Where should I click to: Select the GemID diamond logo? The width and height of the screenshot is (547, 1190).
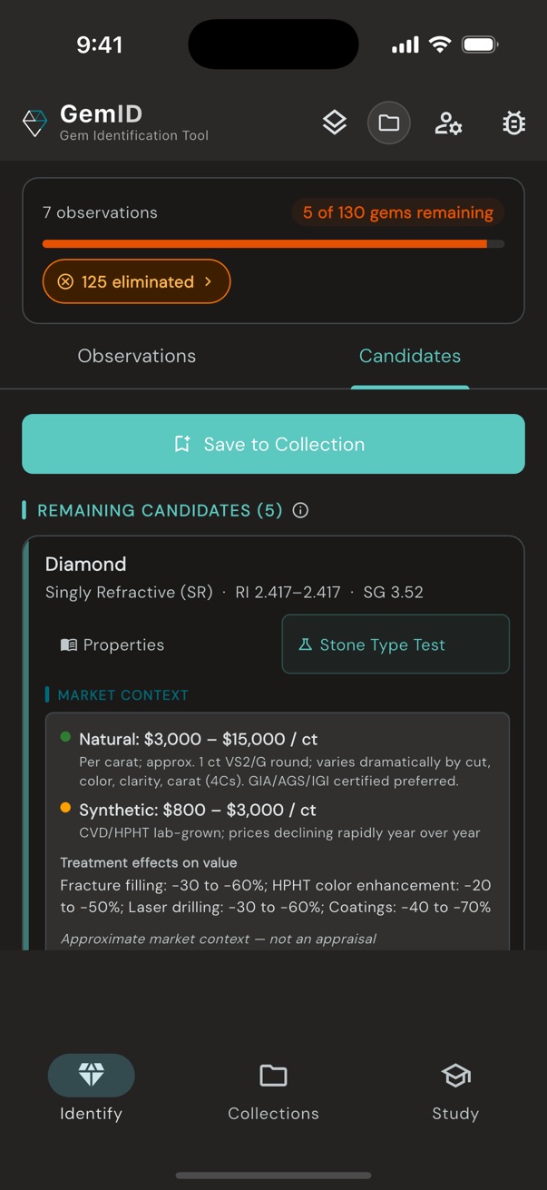coord(34,123)
